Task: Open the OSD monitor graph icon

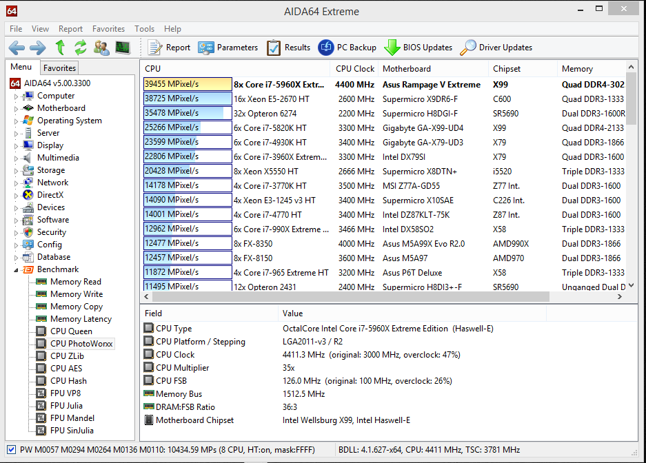Action: click(122, 48)
